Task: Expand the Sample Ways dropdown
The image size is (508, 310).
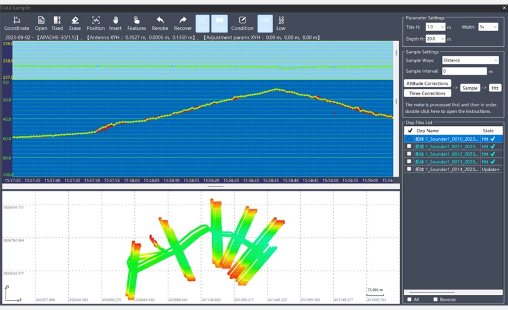Action: (x=470, y=60)
